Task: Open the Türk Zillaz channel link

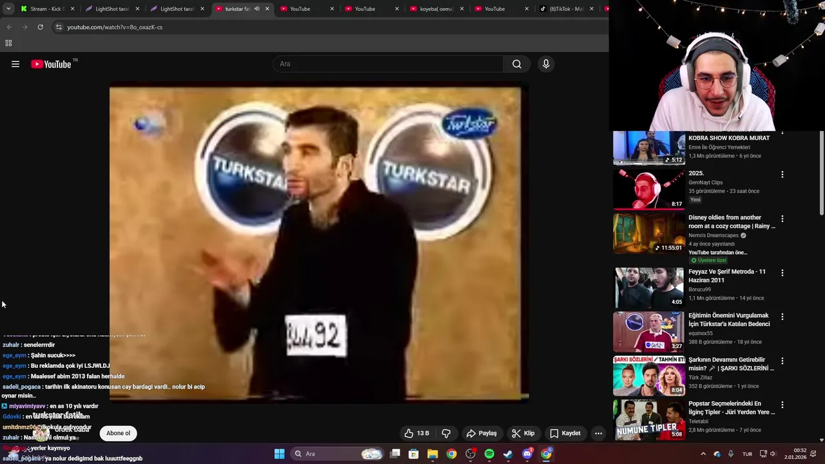Action: click(701, 377)
